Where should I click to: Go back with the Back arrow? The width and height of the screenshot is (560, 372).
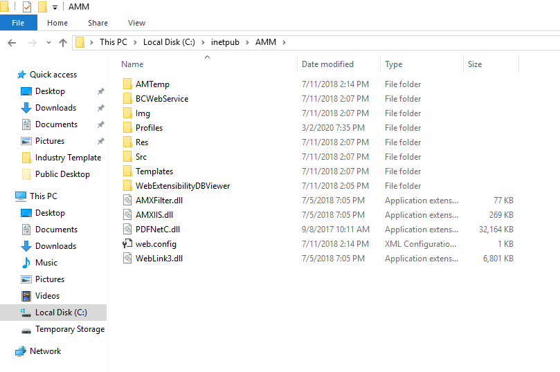[12, 43]
